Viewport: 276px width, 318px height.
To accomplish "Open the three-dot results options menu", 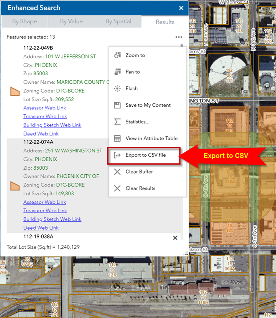I will [179, 37].
